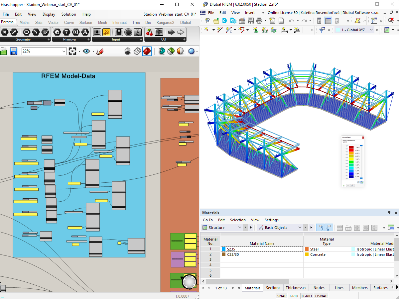Viewport: 399px width, 299px height.
Task: Click the brown C25/30 material color swatch
Action: pos(223,254)
